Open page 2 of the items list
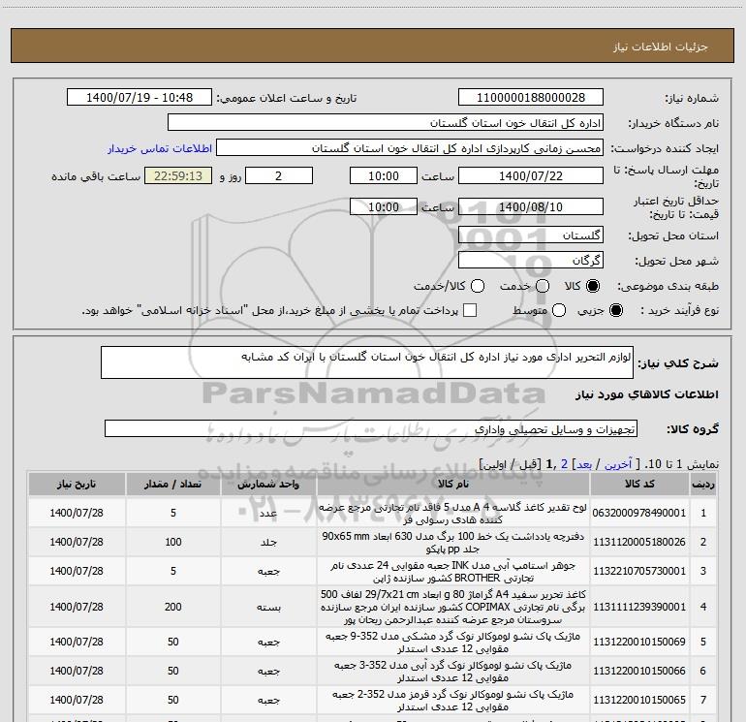The image size is (746, 722). tap(564, 464)
